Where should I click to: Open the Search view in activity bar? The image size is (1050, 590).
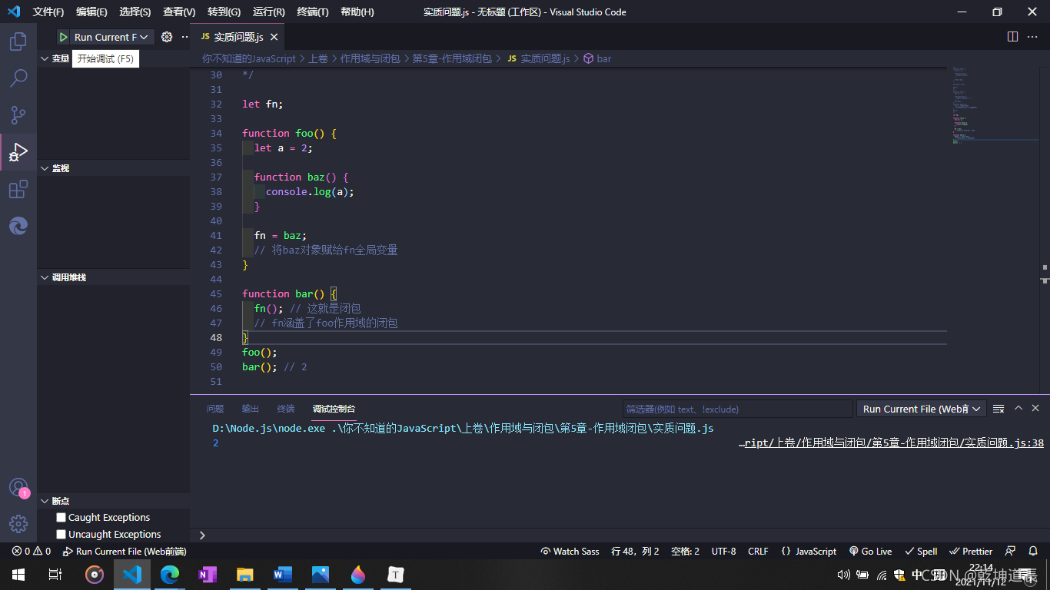(x=18, y=78)
